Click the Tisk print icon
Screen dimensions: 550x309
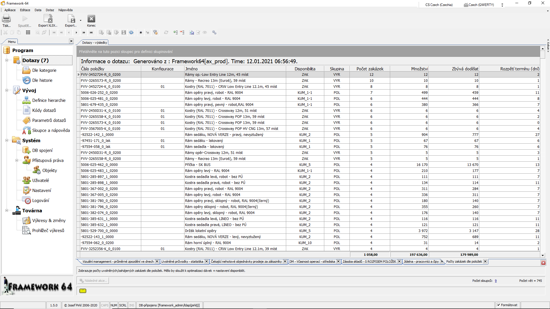click(x=6, y=19)
